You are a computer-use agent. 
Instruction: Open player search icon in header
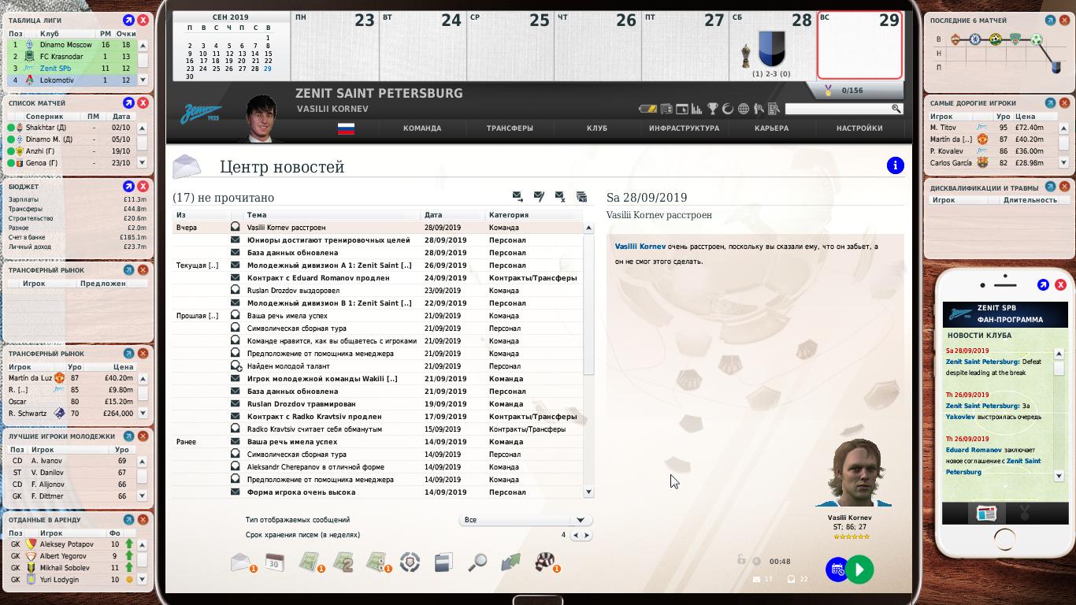(759, 109)
